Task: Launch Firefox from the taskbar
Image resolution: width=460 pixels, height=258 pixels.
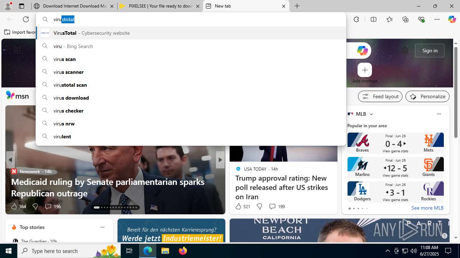Action: [183, 251]
